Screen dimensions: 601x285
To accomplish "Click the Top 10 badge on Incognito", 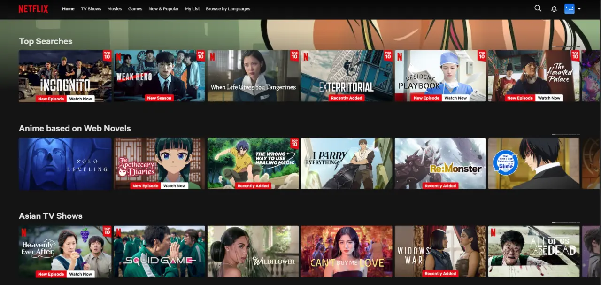I will pos(107,55).
